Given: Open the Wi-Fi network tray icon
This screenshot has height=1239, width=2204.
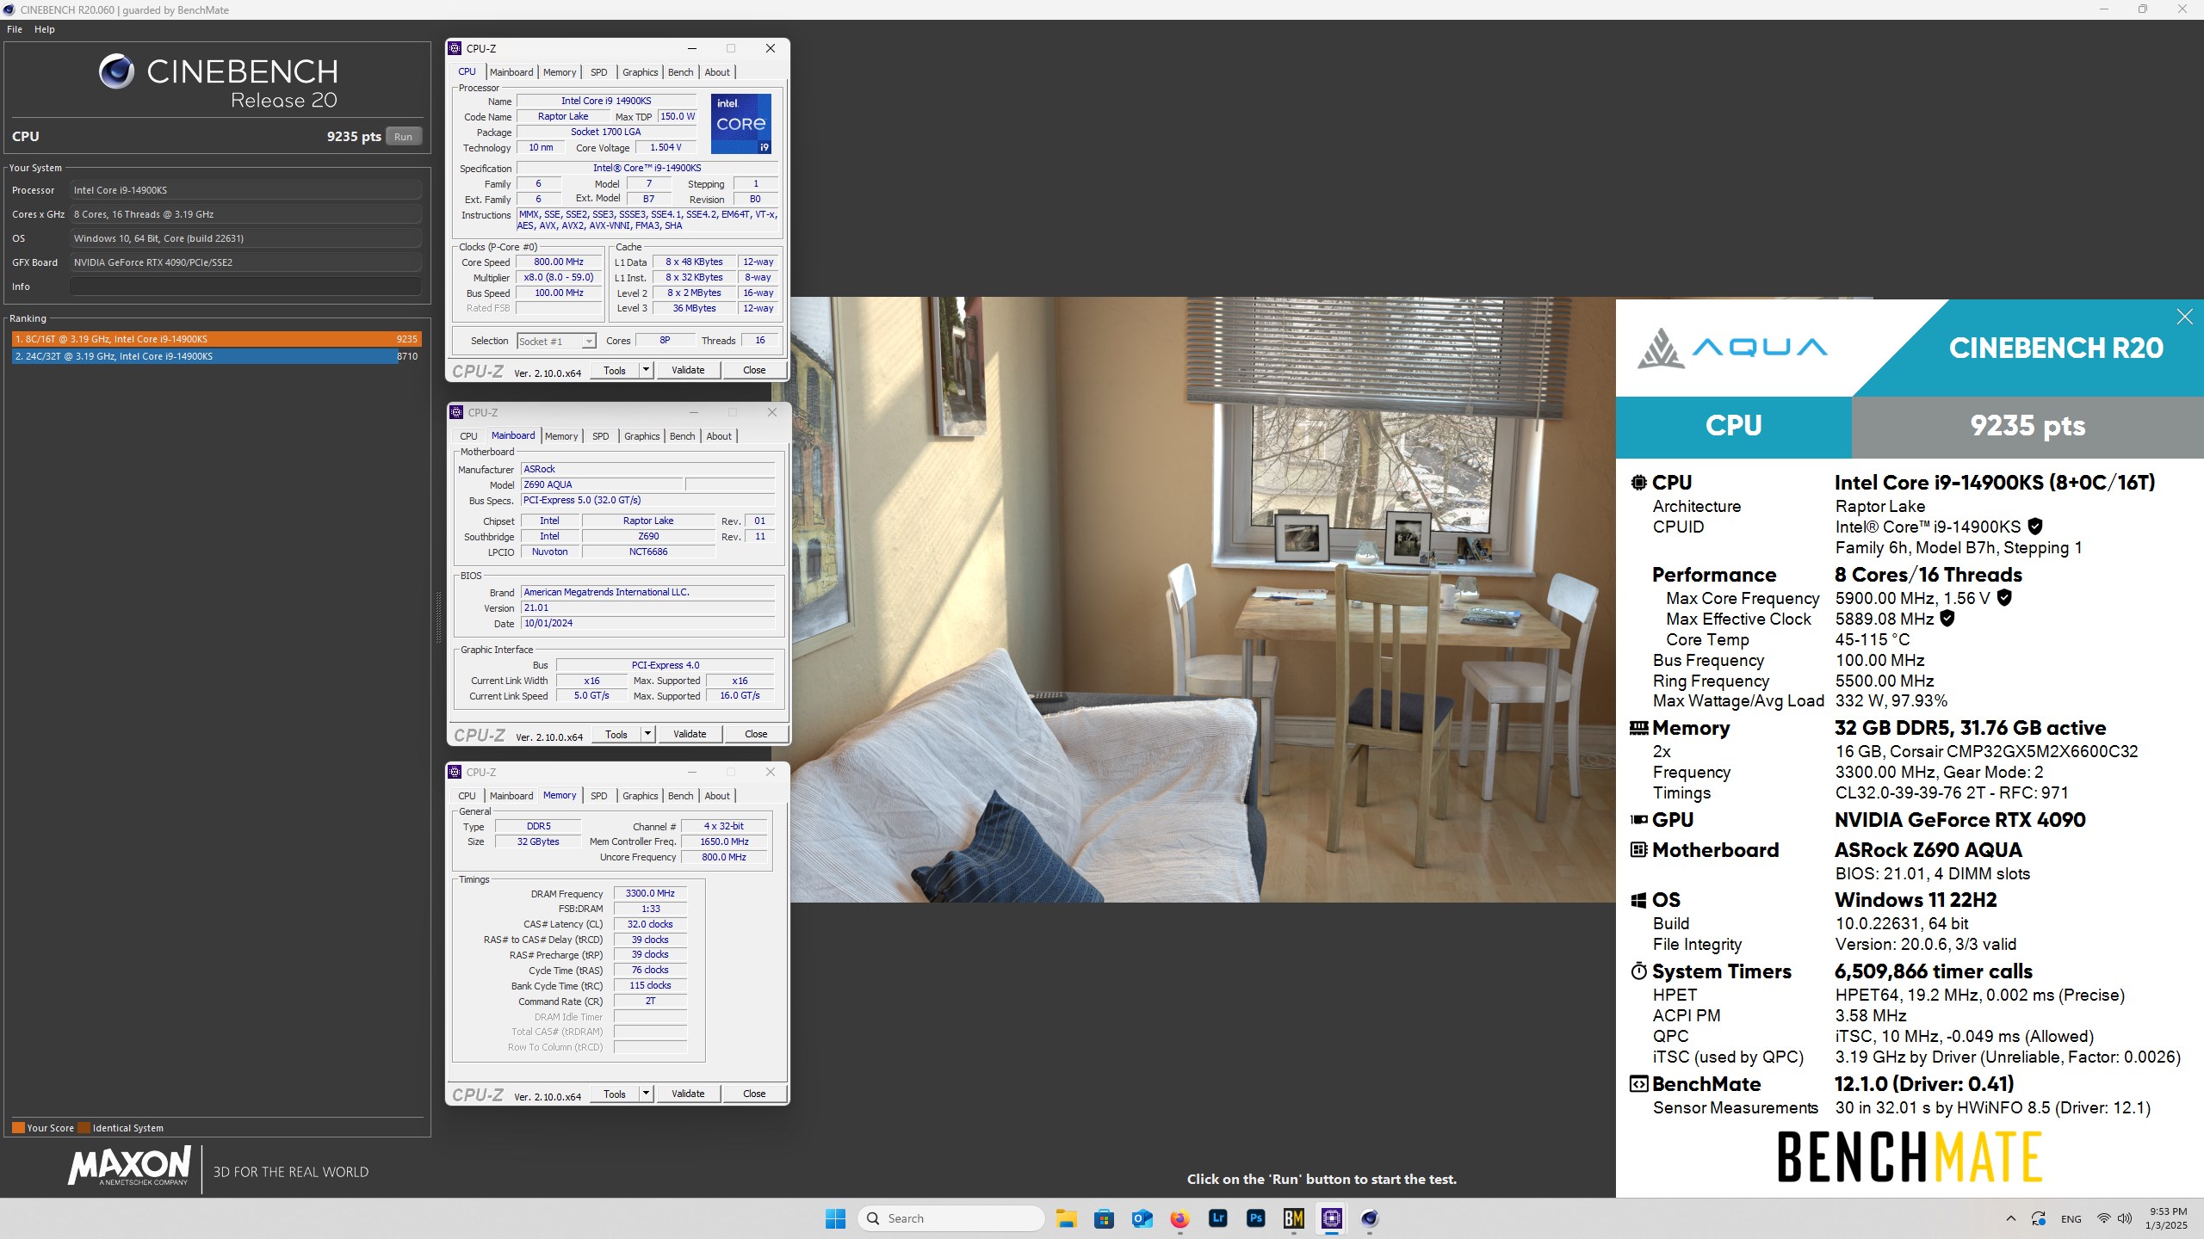Looking at the screenshot, I should tap(2103, 1218).
